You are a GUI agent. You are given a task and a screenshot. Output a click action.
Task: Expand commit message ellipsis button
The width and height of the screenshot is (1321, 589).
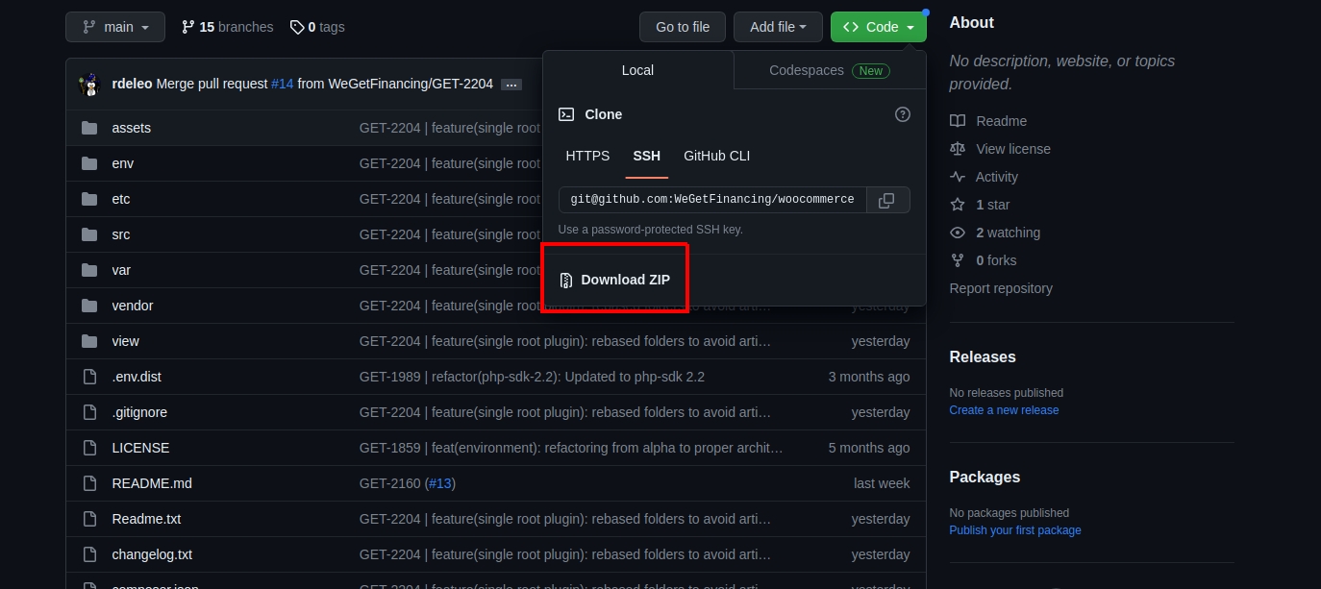511,85
